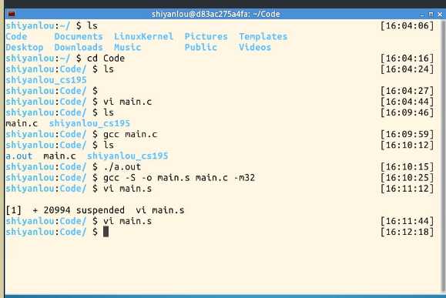Screen dimensions: 446x298
Task: Click the window title shiyanlou@d83ac275a4fa: ~/Code
Action: (x=216, y=14)
